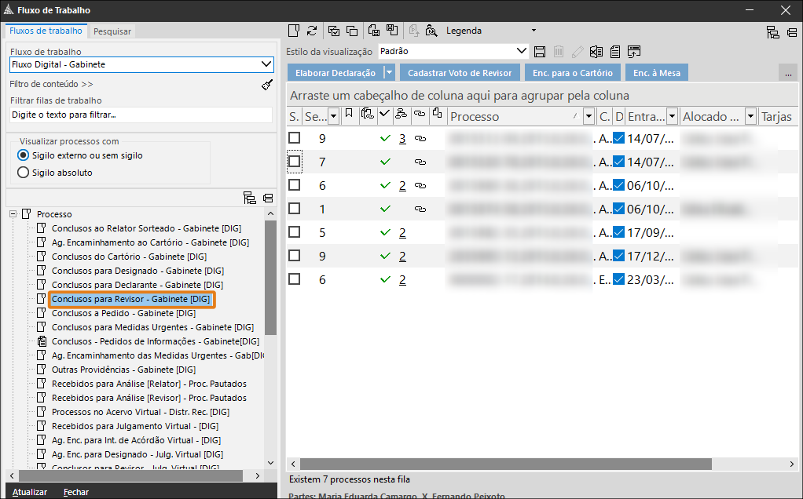This screenshot has width=803, height=499.
Task: Click the new document icon in the toolbar
Action: (x=293, y=31)
